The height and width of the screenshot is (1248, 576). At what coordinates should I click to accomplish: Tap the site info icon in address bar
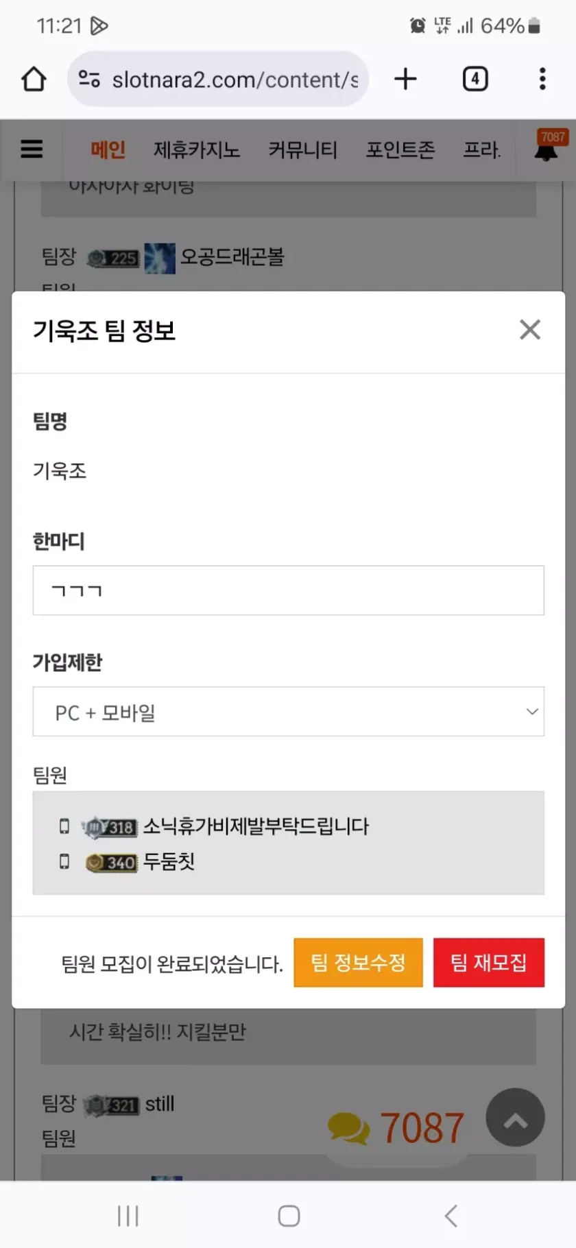tap(89, 80)
